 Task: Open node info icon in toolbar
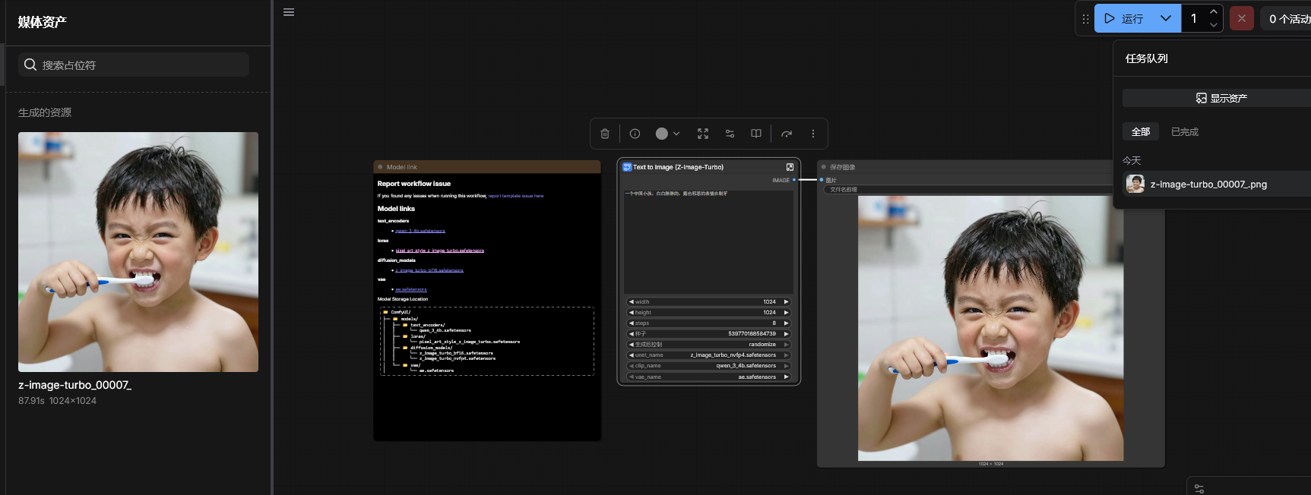635,134
